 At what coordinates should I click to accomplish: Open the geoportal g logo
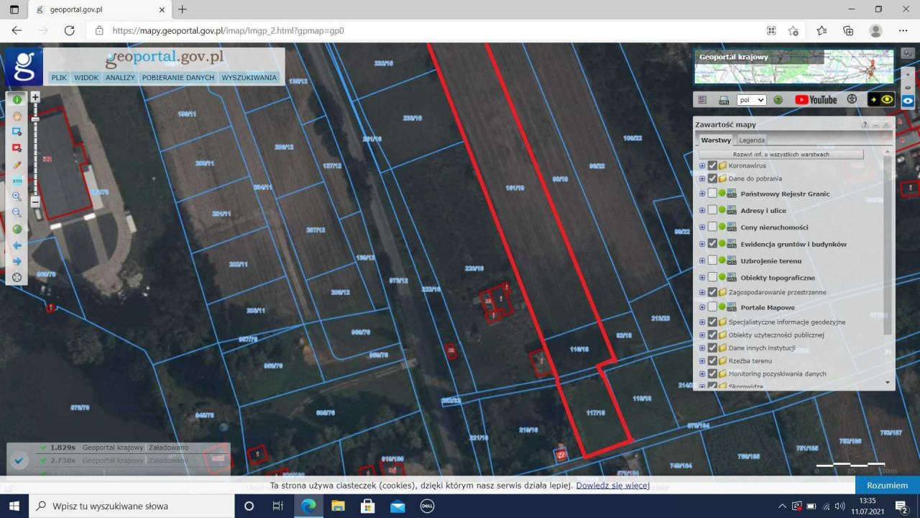coord(24,66)
